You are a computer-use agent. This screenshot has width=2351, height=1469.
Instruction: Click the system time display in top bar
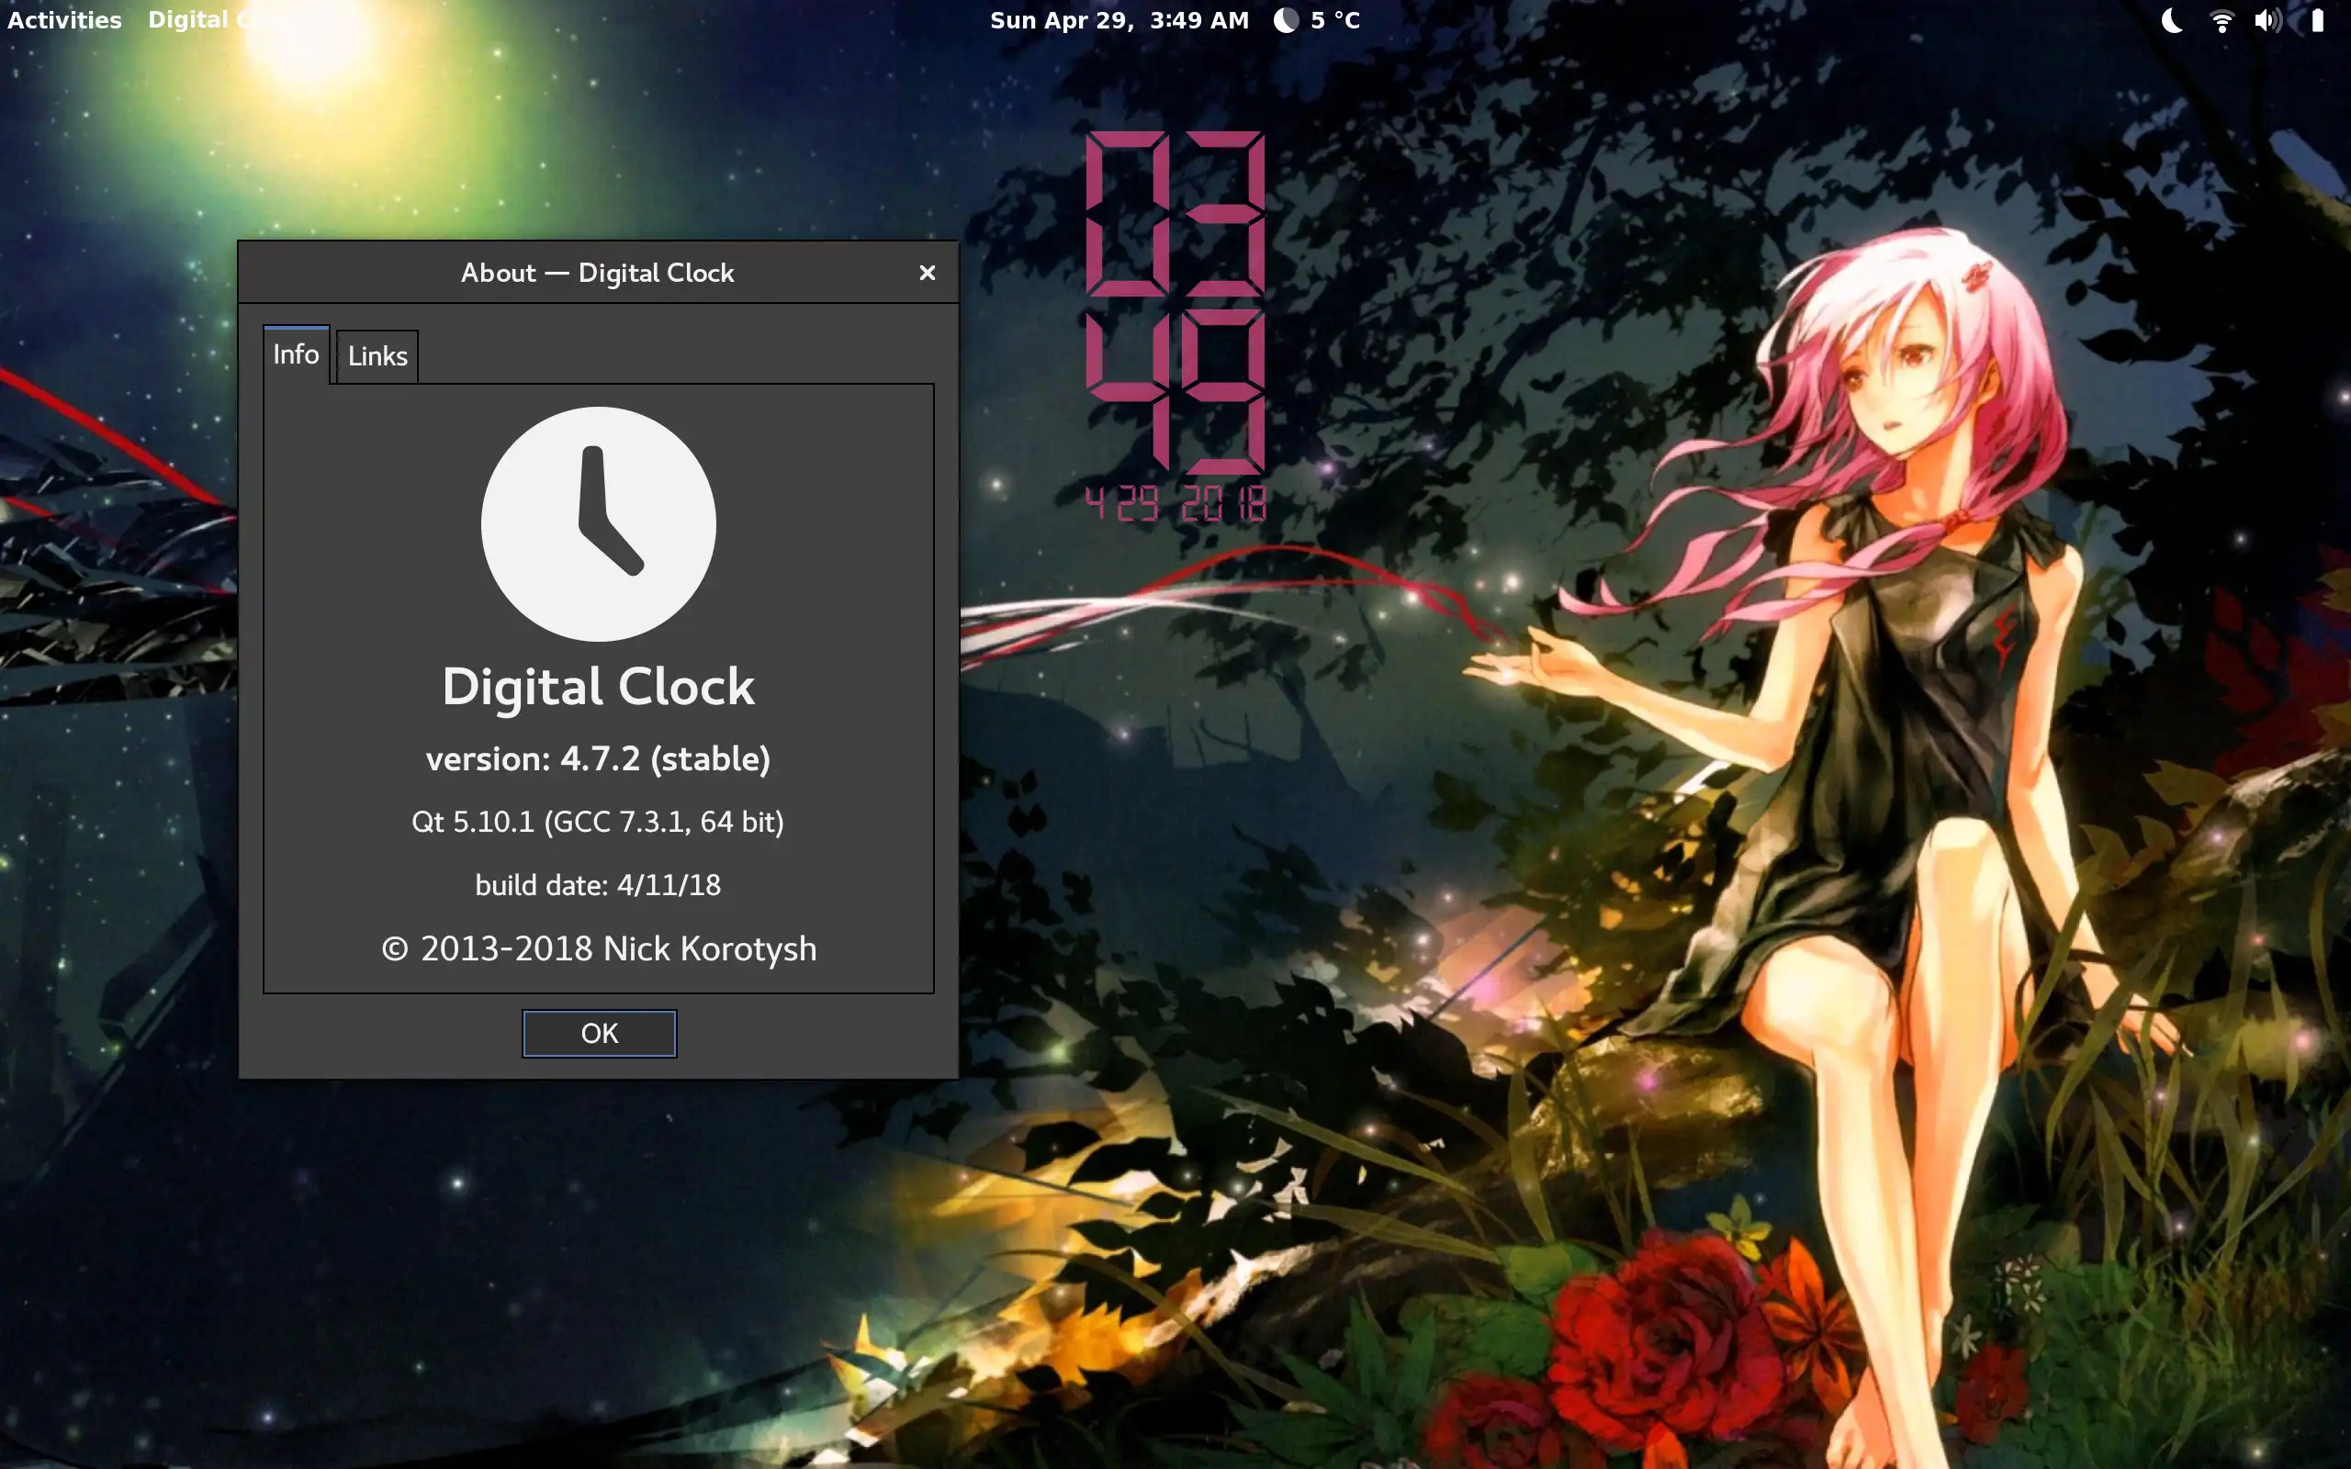click(x=1117, y=20)
